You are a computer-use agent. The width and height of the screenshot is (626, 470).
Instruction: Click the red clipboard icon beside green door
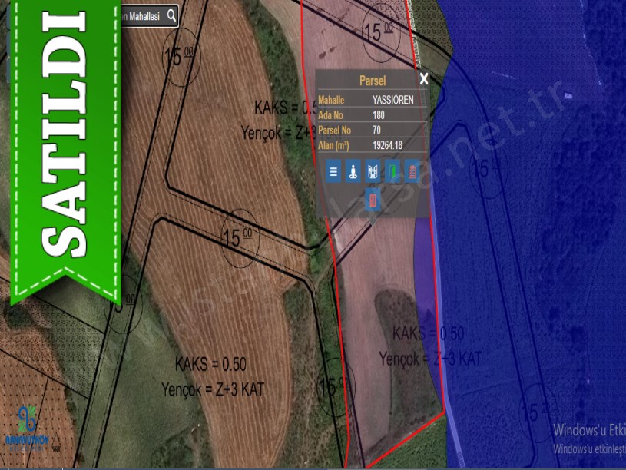(412, 171)
